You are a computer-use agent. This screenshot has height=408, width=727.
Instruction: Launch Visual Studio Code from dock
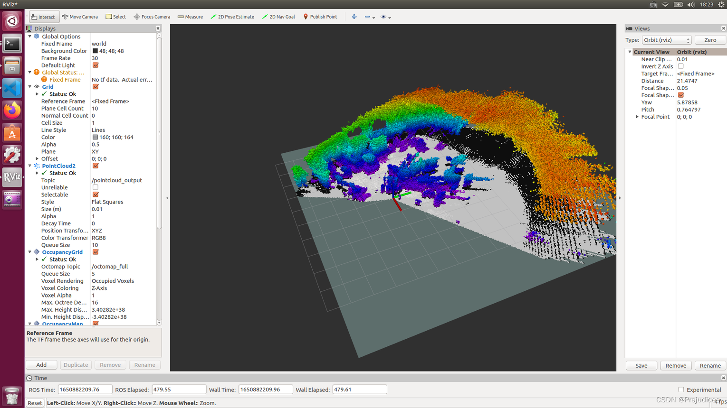12,88
